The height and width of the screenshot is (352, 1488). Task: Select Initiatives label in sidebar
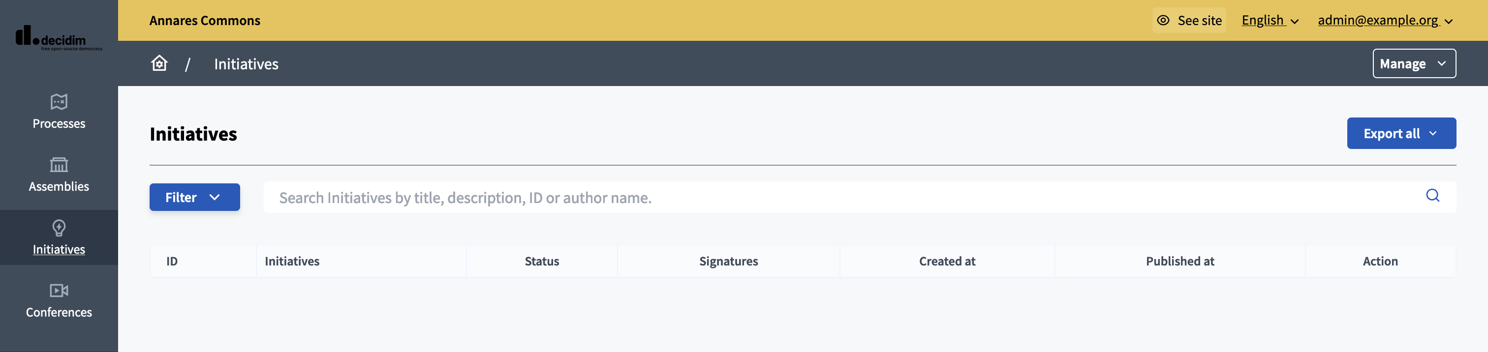59,249
